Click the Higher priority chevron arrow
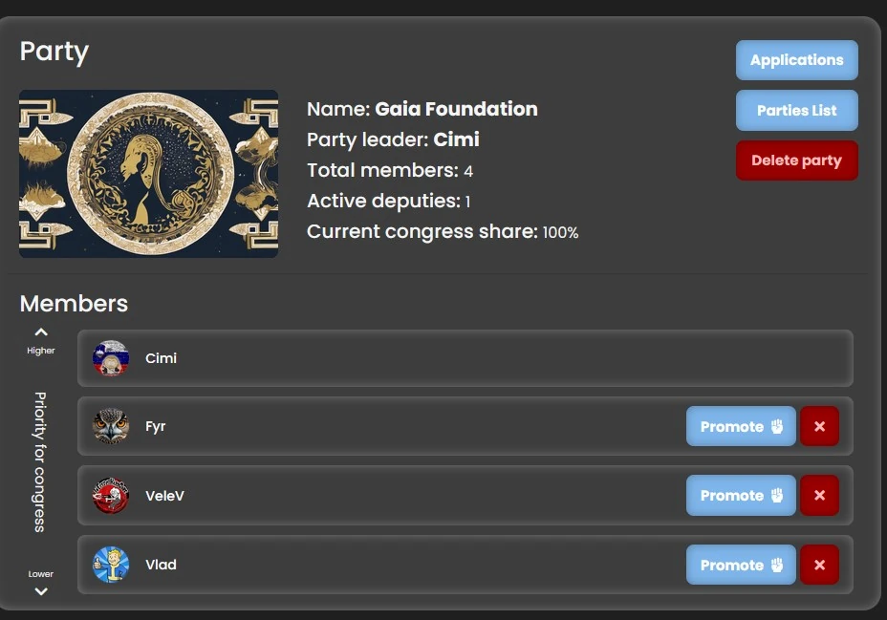This screenshot has width=887, height=620. (x=40, y=331)
